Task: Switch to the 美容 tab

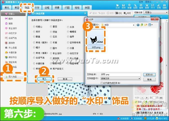Action: (17, 8)
